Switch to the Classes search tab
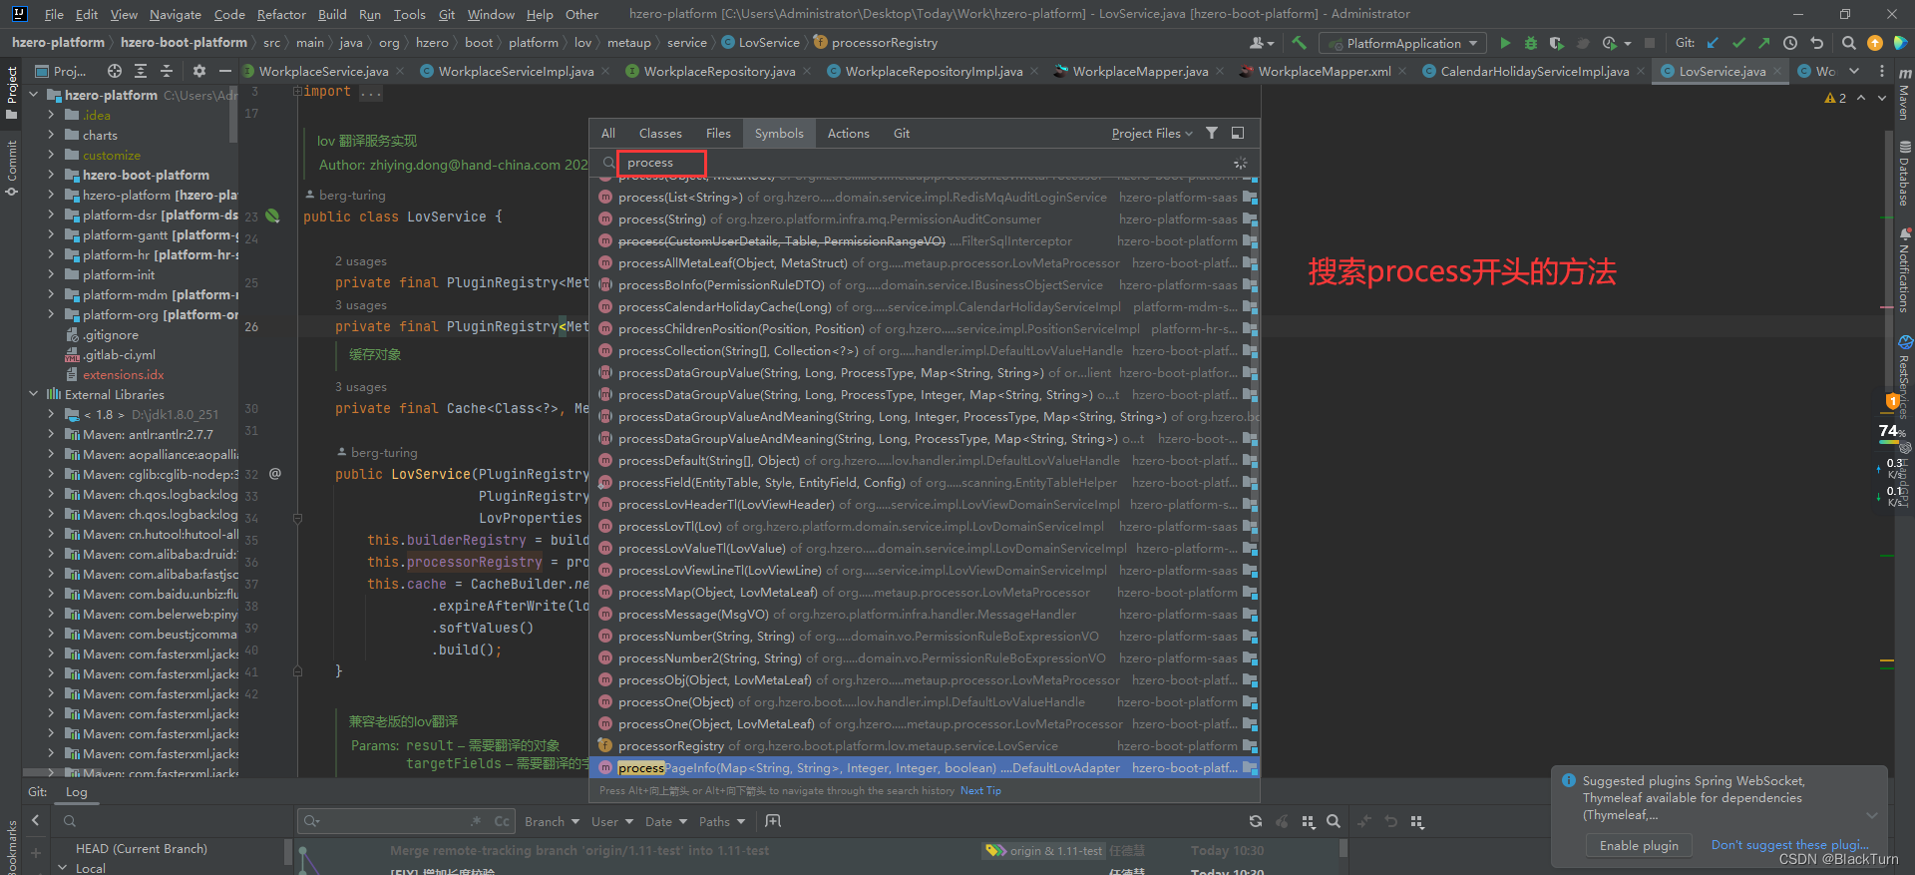This screenshot has width=1915, height=875. (660, 133)
